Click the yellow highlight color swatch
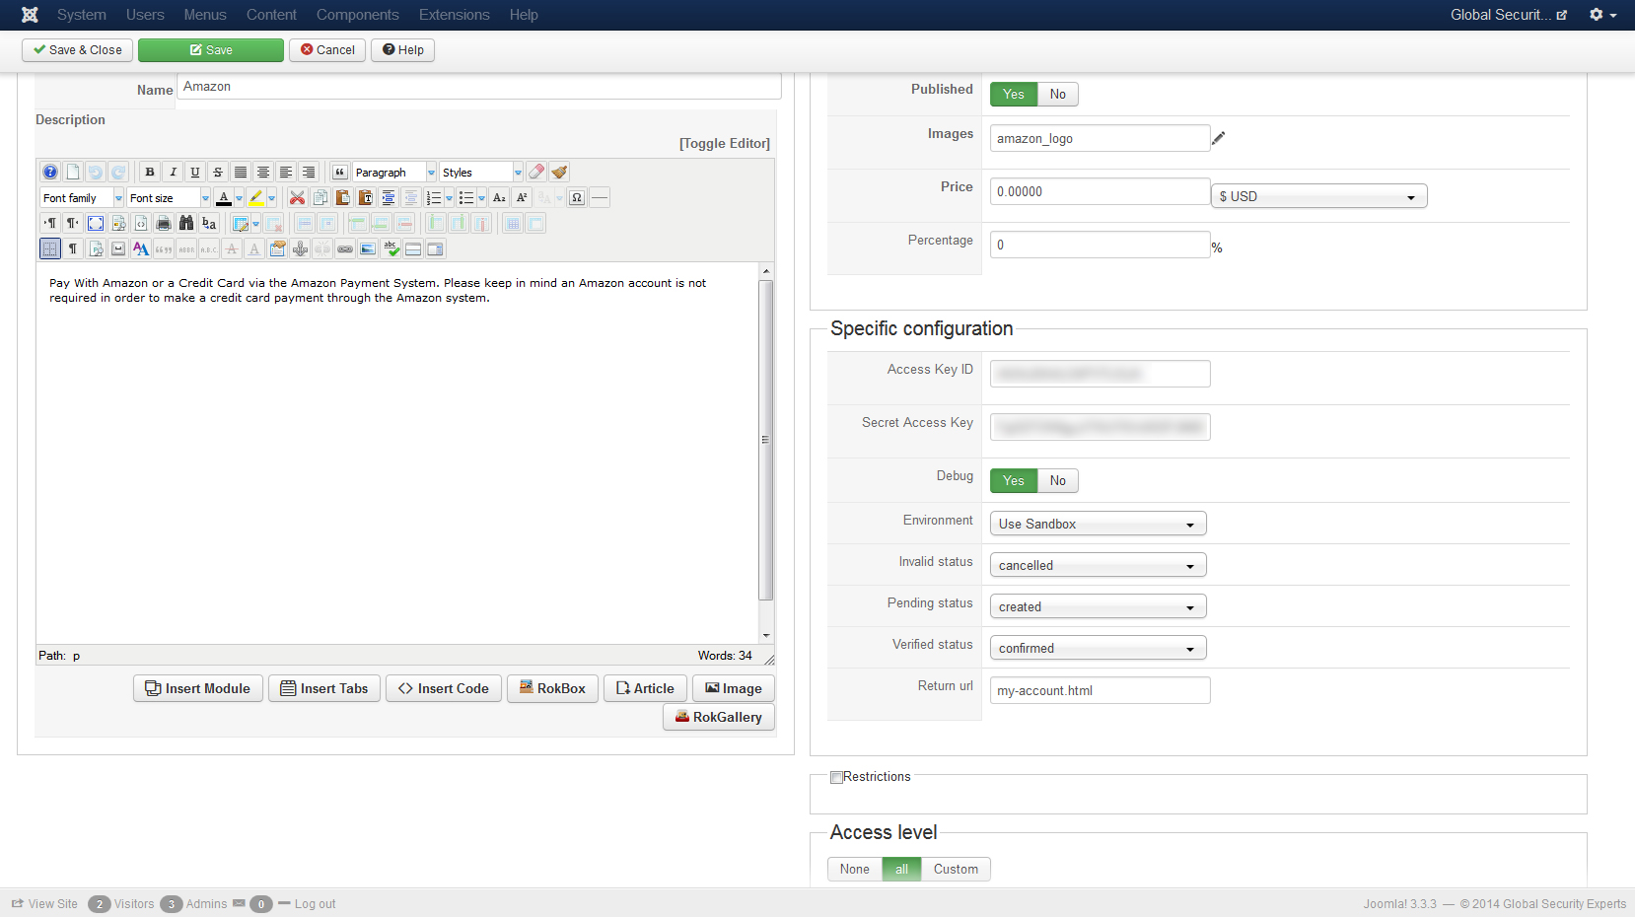This screenshot has width=1635, height=917. point(256,197)
